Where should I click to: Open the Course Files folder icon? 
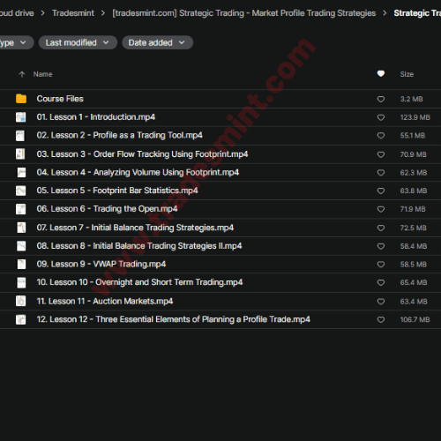[x=21, y=99]
